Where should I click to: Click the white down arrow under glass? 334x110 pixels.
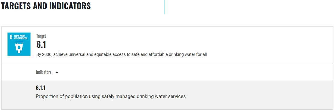pyautogui.click(x=19, y=51)
